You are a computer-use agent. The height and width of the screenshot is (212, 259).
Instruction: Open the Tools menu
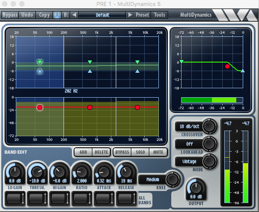pyautogui.click(x=159, y=15)
